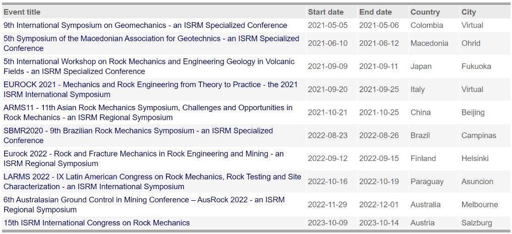
Task: Open the 15th ISRM International Congress link
Action: click(97, 223)
